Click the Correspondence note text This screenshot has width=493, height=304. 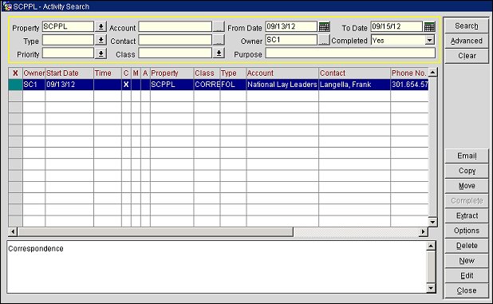tap(36, 249)
